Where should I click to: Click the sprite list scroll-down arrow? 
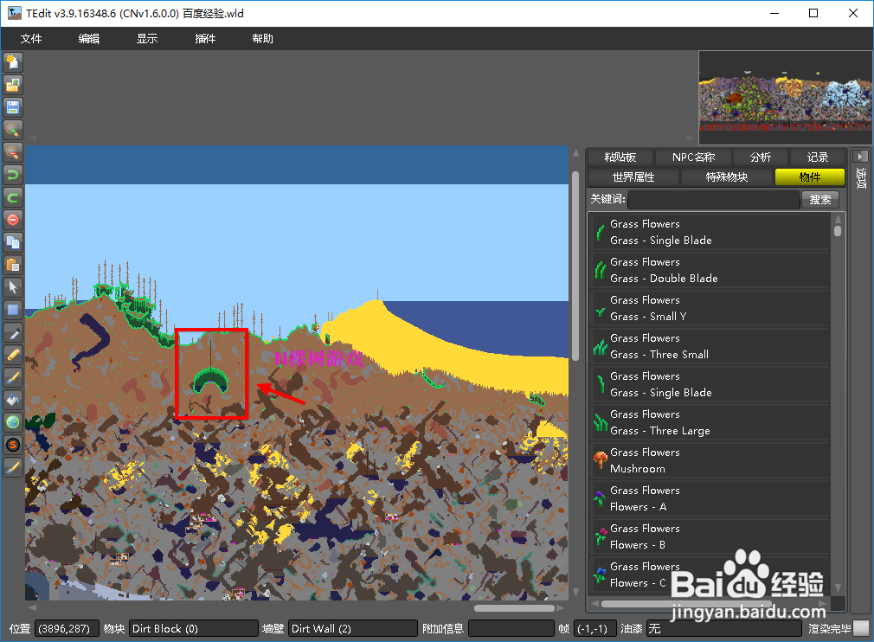(837, 588)
